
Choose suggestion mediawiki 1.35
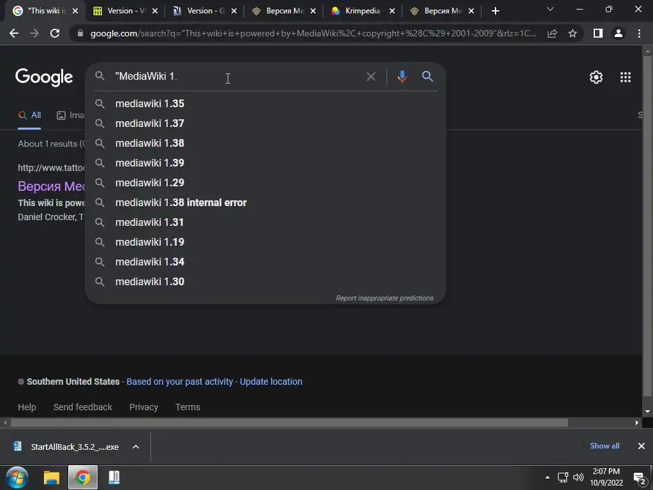(265, 103)
